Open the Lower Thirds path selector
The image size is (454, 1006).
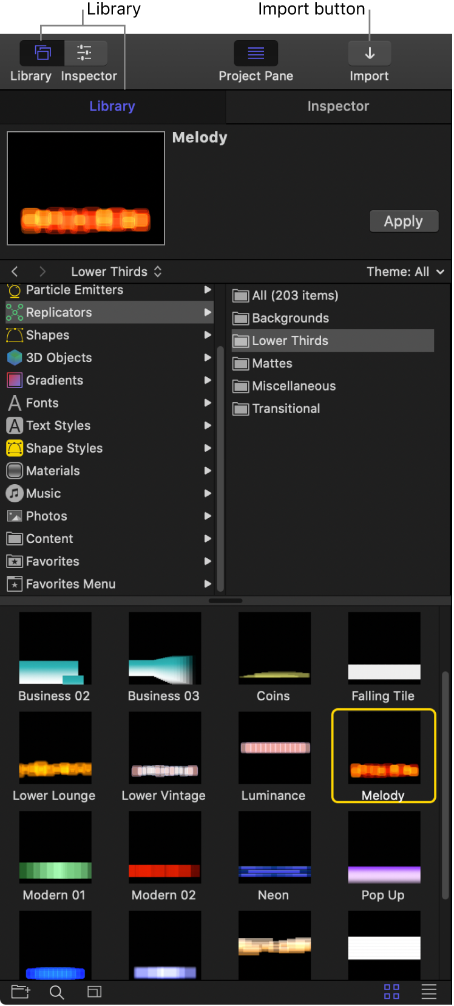(x=117, y=272)
